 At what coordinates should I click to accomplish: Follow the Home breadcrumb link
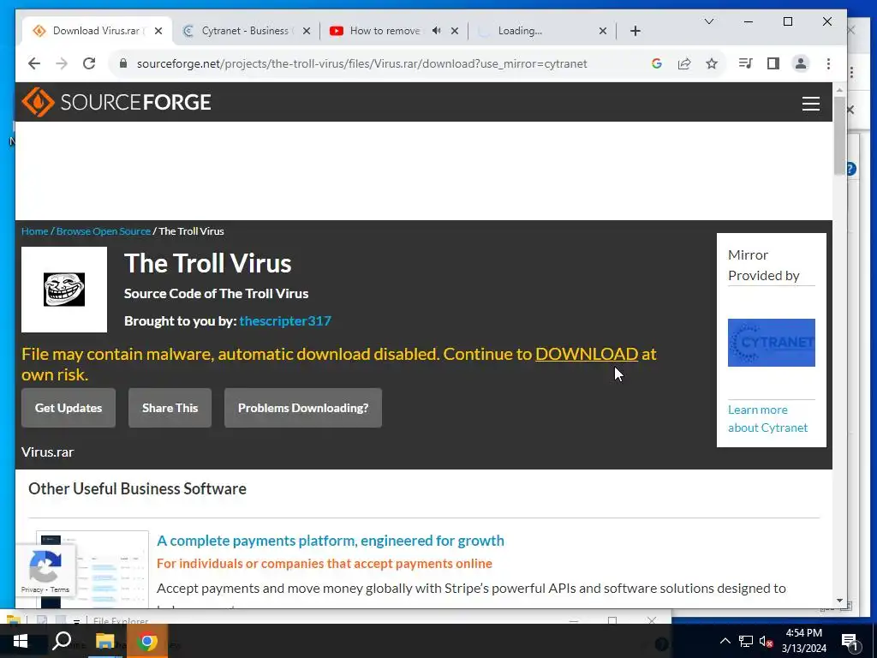pos(34,231)
